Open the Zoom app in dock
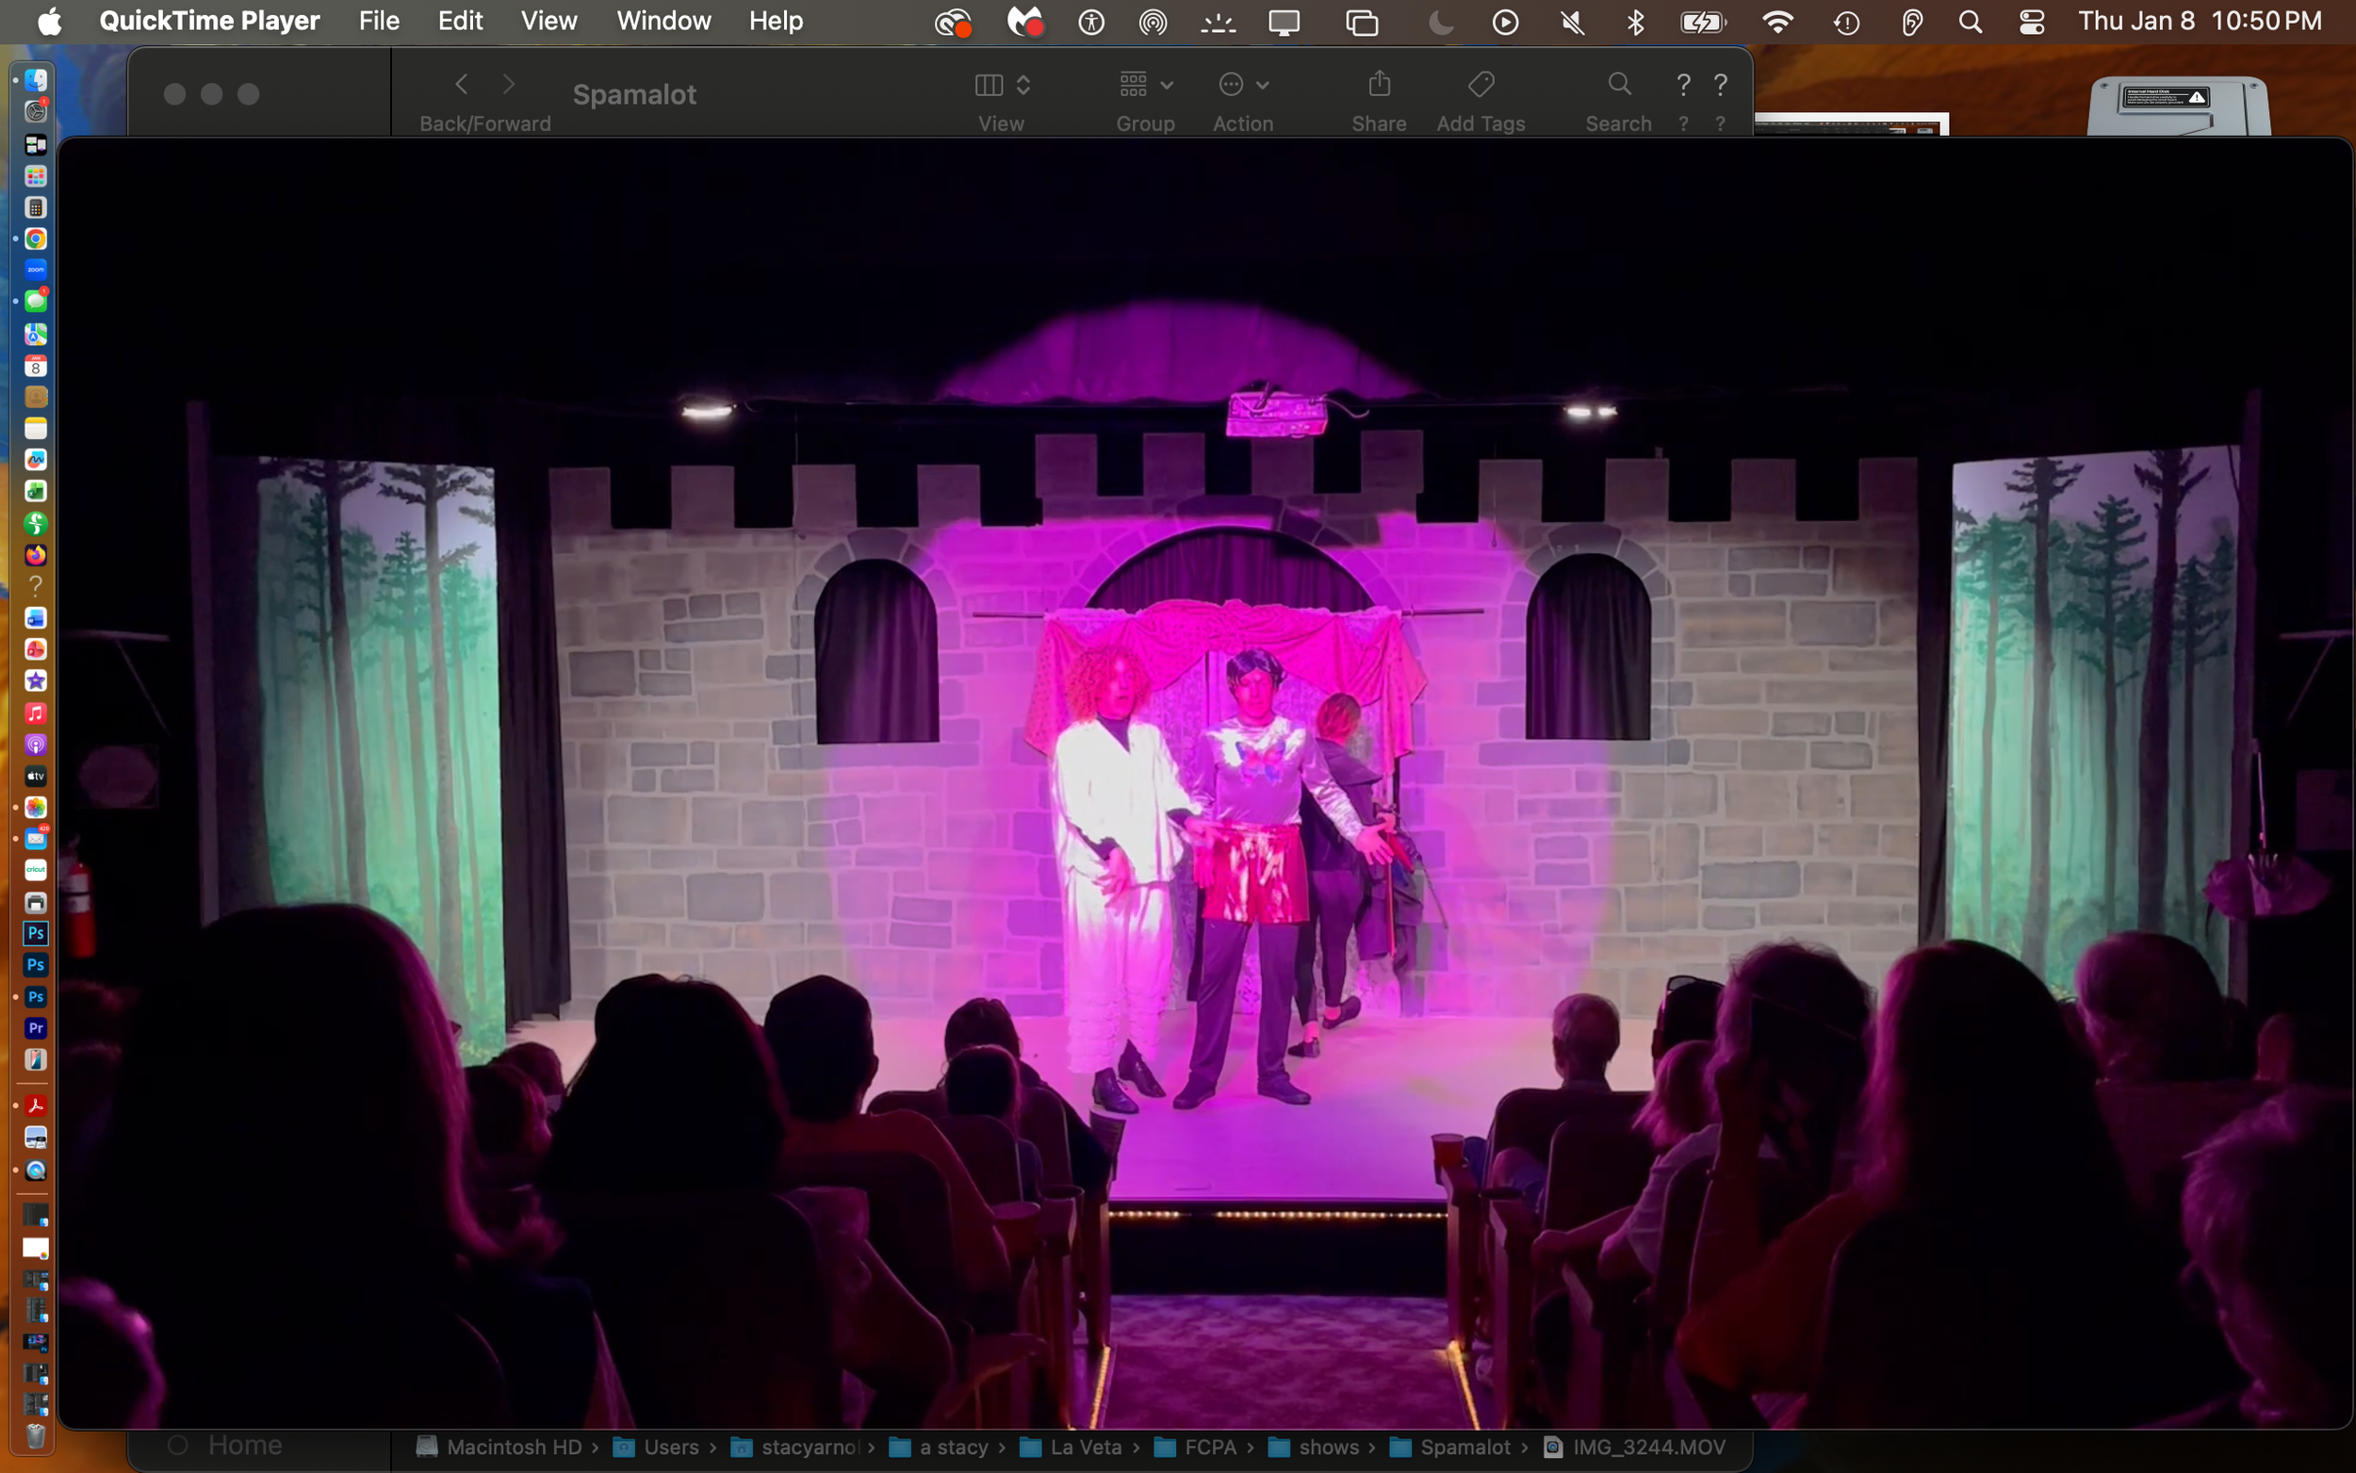Screen dimensions: 2356x1473 [x=36, y=270]
